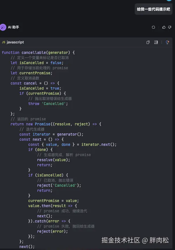Image resolution: width=175 pixels, height=250 pixels.
Task: Click the 'resolve(value);' code line
Action: (53, 160)
